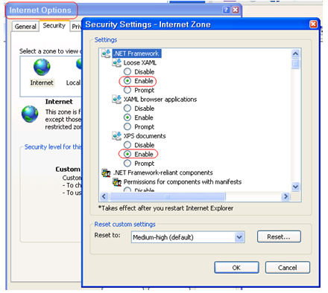The width and height of the screenshot is (328, 293).
Task: Click XAML browser applications label
Action: [160, 100]
